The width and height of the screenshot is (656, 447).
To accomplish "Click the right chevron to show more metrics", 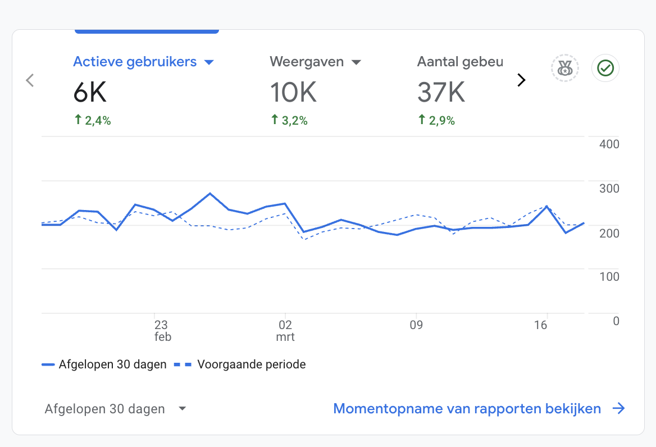I will 521,80.
